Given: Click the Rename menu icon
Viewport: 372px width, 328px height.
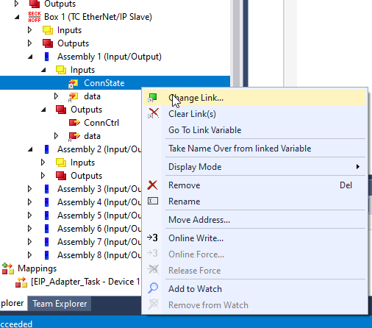Looking at the screenshot, I should click(153, 202).
